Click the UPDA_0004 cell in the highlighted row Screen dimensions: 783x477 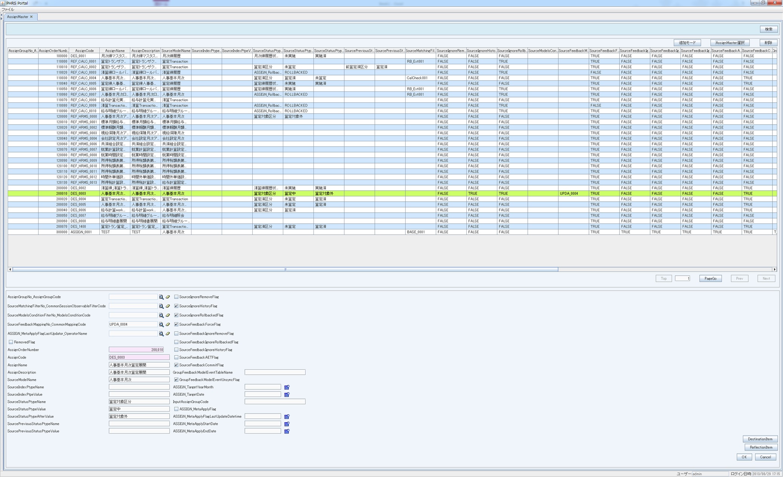(573, 193)
